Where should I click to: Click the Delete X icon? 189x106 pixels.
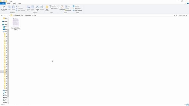[38, 7]
